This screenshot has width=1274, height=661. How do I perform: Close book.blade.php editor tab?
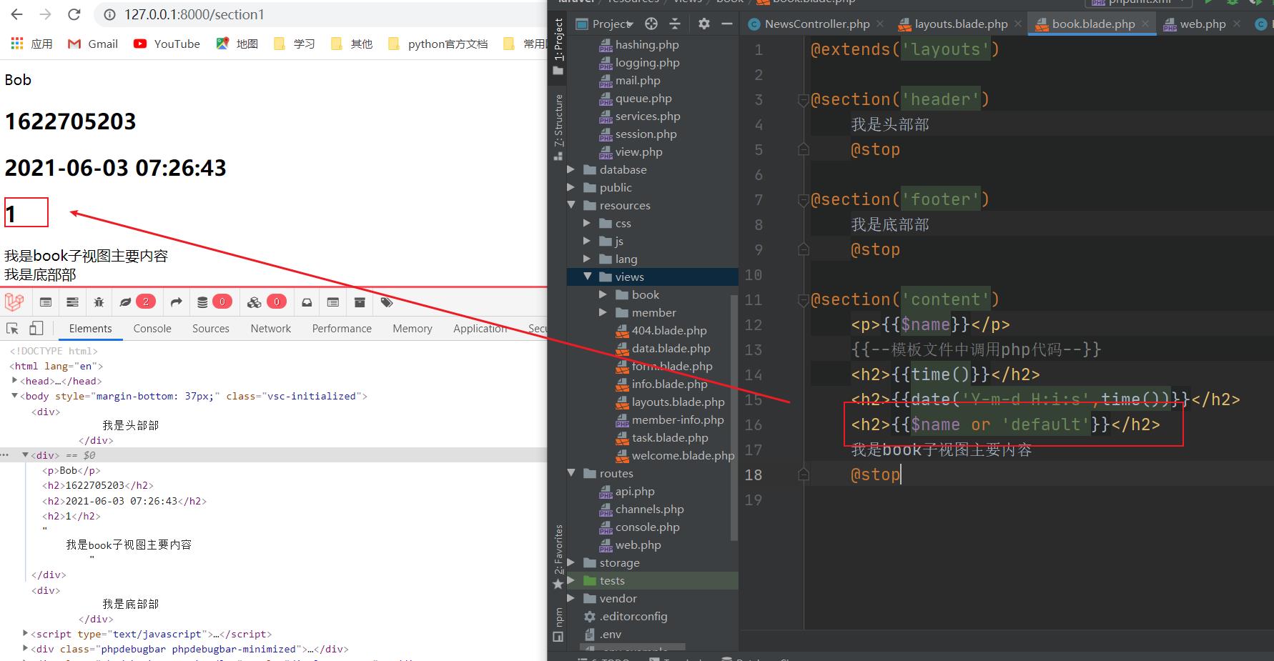[1145, 24]
